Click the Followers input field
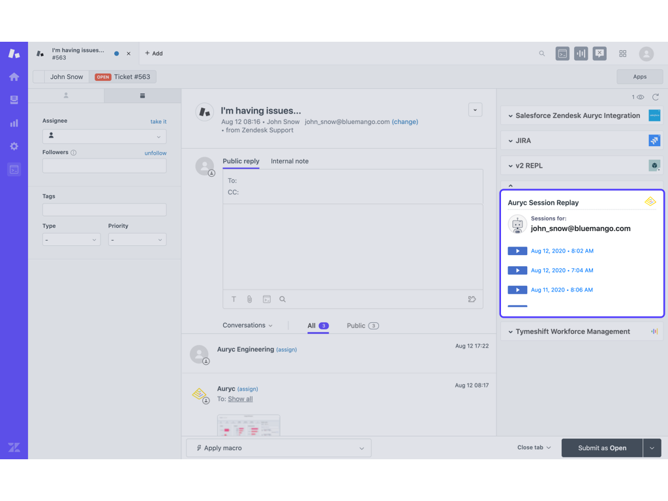Screen dimensions: 668x501 point(104,166)
